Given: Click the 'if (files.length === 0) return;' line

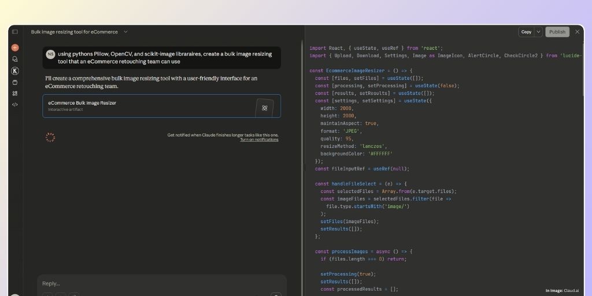Looking at the screenshot, I should pos(364,259).
